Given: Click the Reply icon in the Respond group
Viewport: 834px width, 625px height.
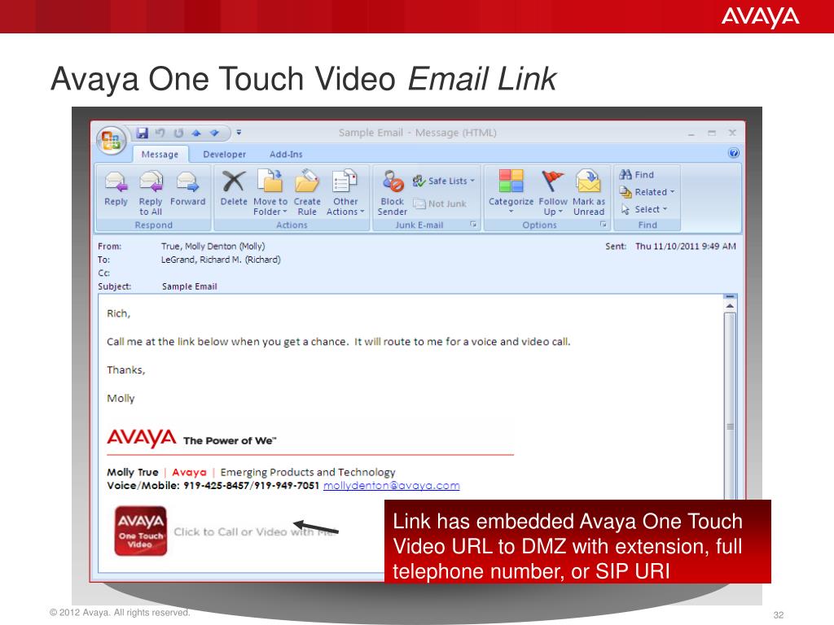Looking at the screenshot, I should click(116, 188).
